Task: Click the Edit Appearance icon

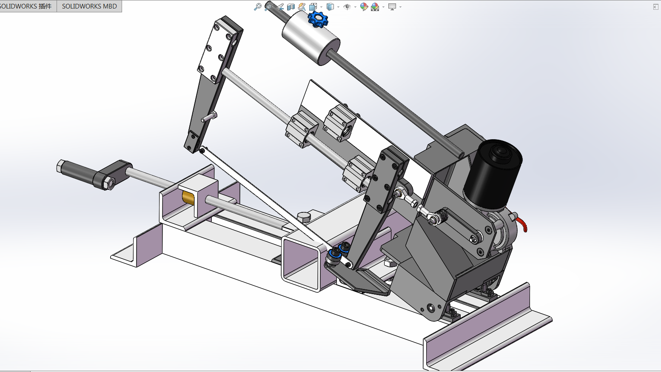Action: pos(364,6)
